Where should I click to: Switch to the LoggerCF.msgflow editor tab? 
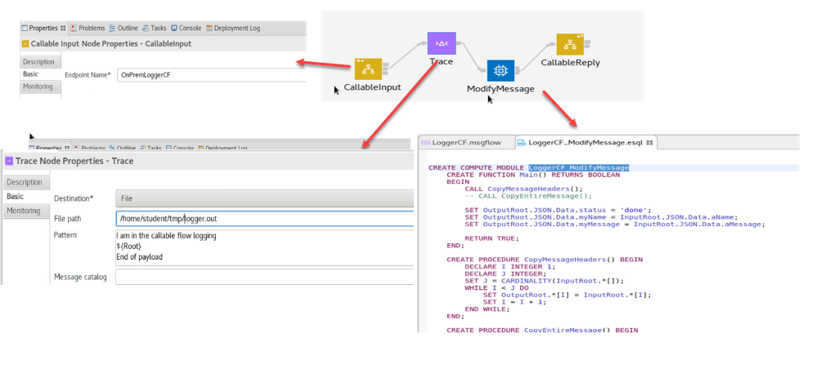pos(460,142)
